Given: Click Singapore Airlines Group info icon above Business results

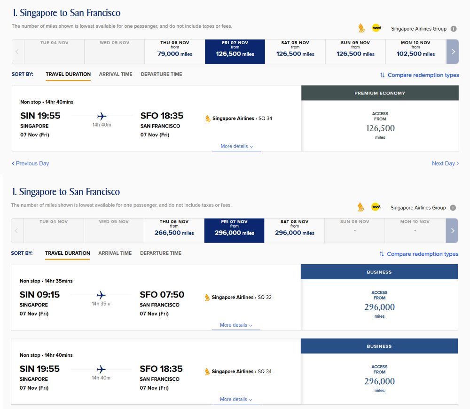Looking at the screenshot, I should [453, 208].
